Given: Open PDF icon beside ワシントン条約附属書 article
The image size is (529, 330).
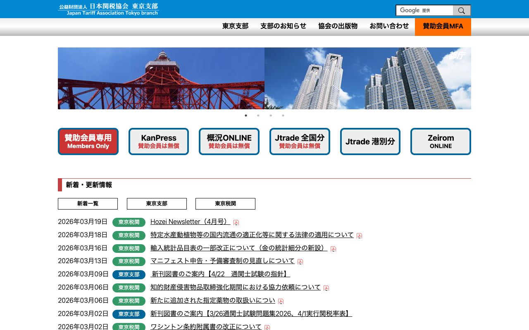Looking at the screenshot, I should (267, 327).
